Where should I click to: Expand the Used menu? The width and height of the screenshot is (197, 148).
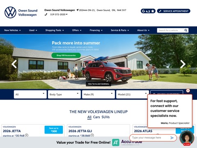[33, 30]
